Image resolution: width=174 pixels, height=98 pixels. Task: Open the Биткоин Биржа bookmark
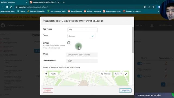[x=36, y=11]
